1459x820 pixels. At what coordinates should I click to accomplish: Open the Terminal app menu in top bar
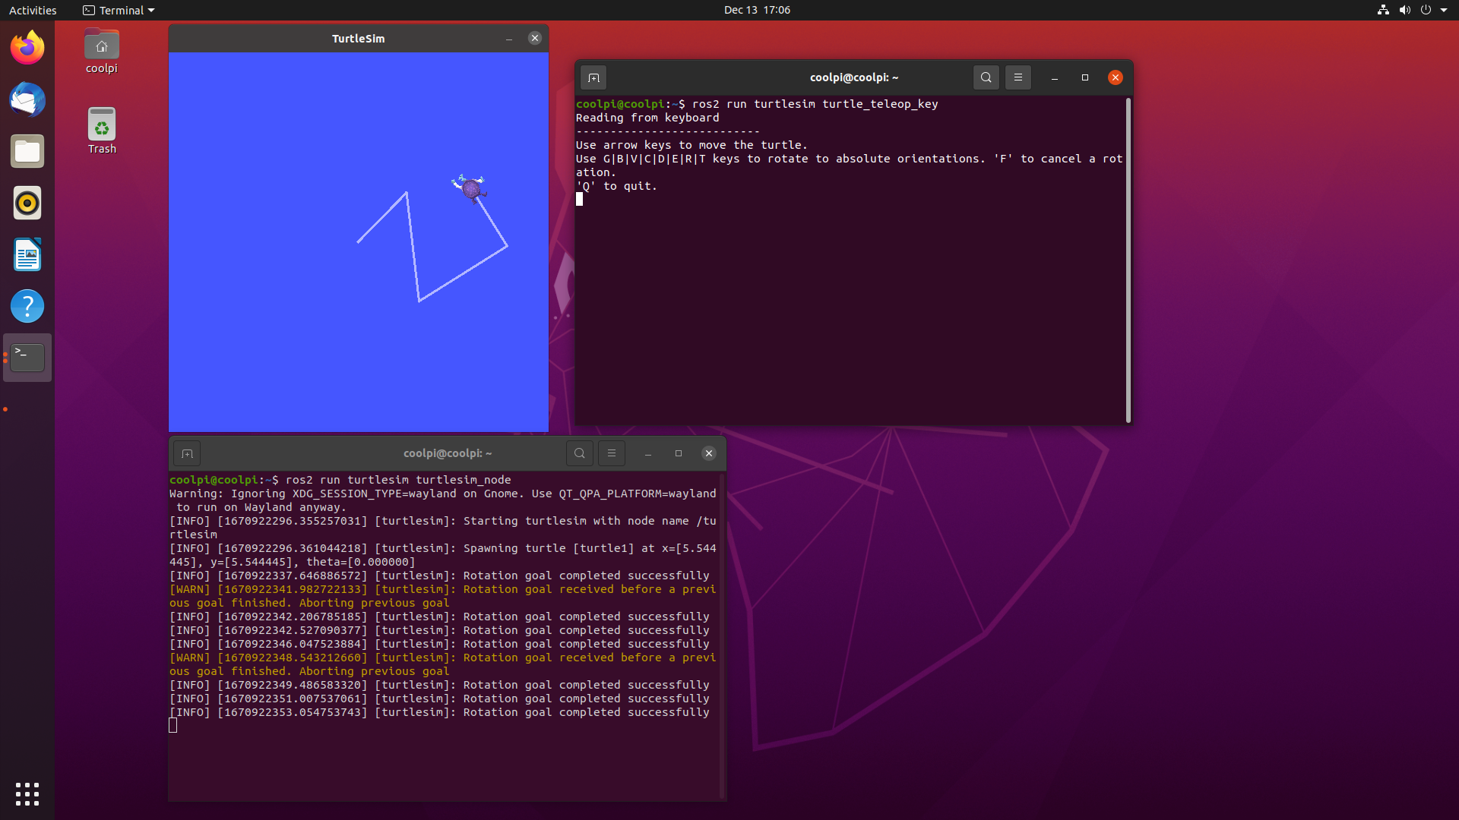click(119, 10)
